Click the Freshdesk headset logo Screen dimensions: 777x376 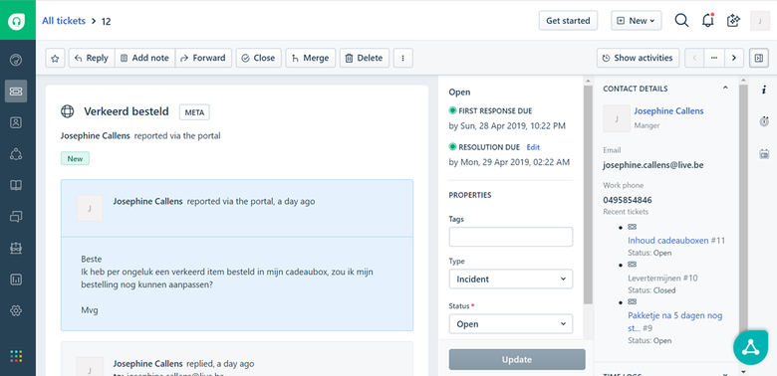coord(17,21)
